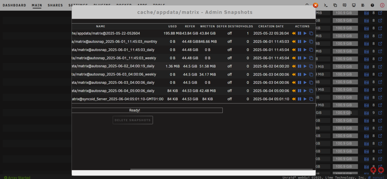Toggle the help question mark icon
This screenshot has height=179, width=387.
pos(372,5)
